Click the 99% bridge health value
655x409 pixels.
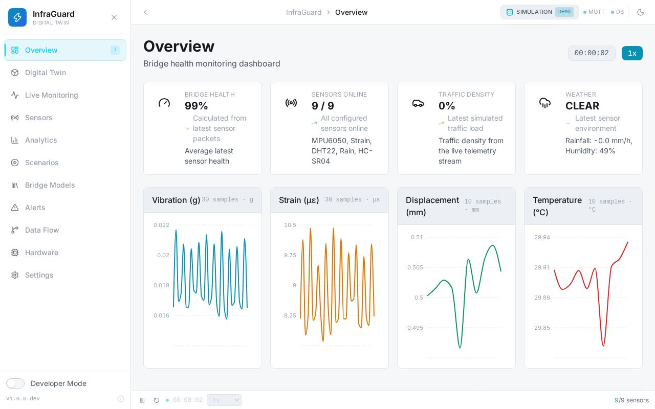click(x=196, y=106)
